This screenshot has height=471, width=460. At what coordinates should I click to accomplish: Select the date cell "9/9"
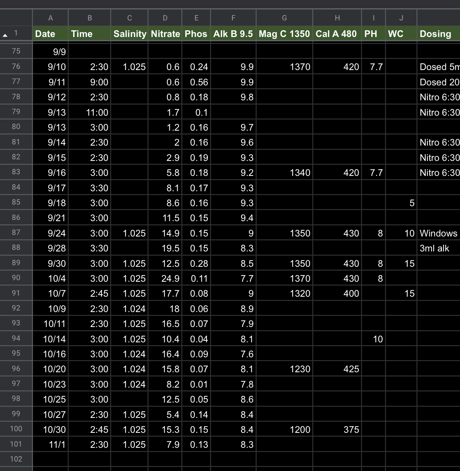point(50,52)
